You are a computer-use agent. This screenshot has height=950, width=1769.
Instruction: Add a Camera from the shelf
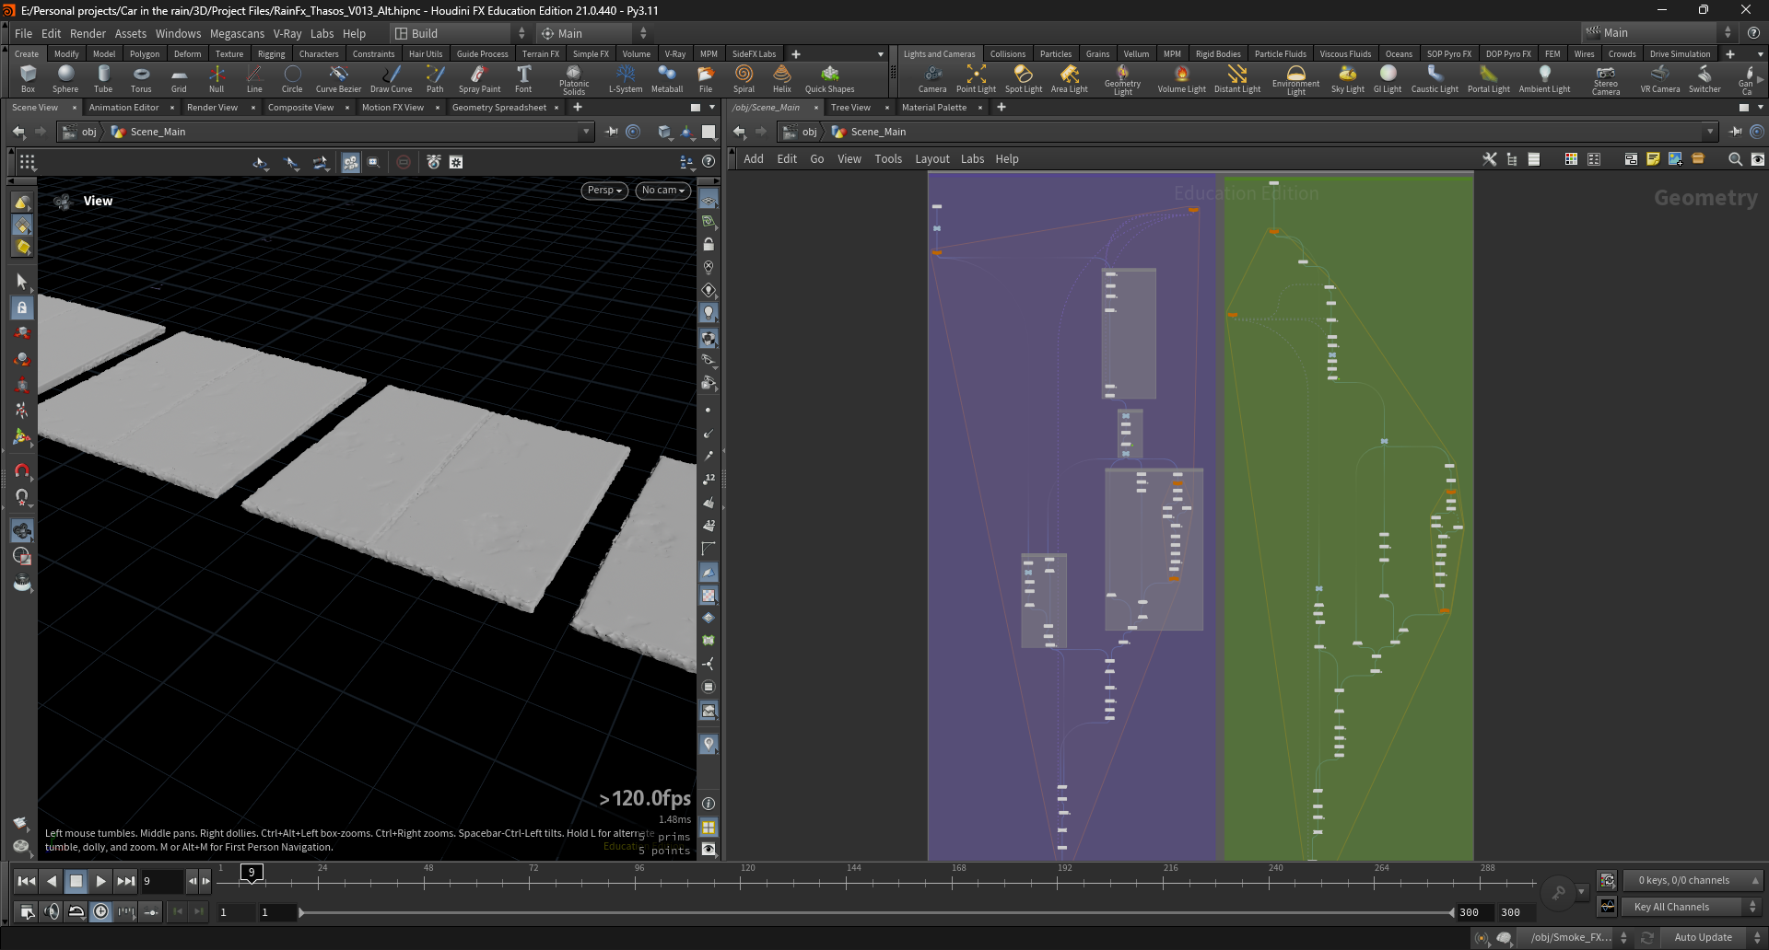tap(932, 78)
